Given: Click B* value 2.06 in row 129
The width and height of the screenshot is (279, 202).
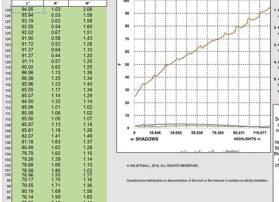Looking at the screenshot, I should pos(88,9).
